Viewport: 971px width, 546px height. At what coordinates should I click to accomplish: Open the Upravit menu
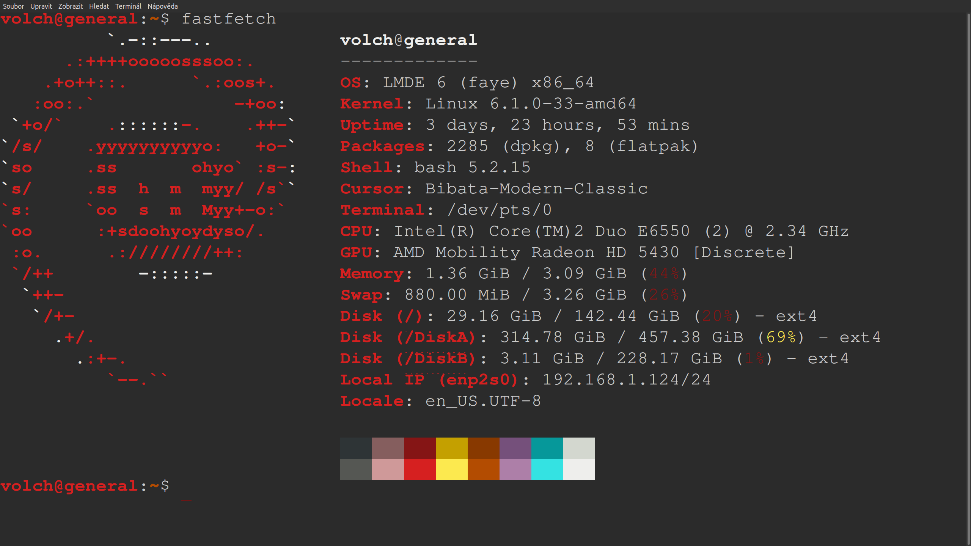click(x=41, y=6)
